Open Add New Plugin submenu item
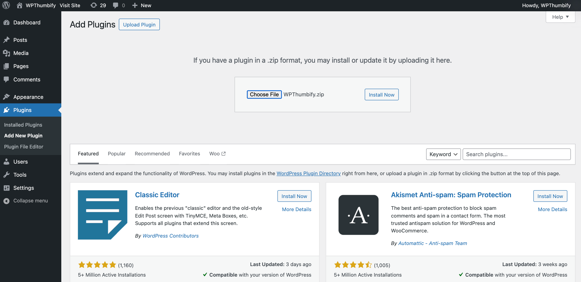 click(x=23, y=136)
